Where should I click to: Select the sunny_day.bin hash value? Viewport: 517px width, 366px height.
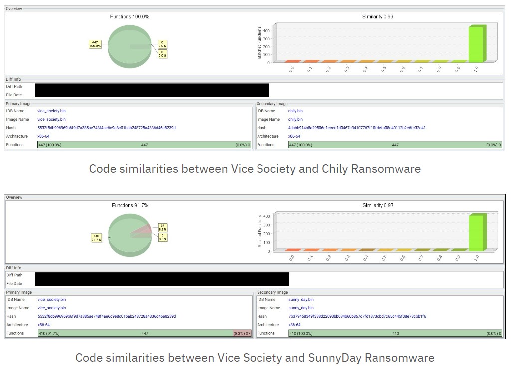pyautogui.click(x=357, y=316)
